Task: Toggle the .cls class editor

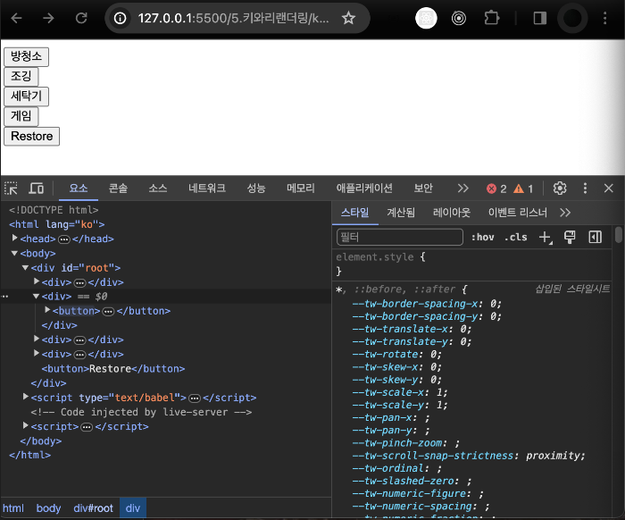Action: pyautogui.click(x=516, y=238)
